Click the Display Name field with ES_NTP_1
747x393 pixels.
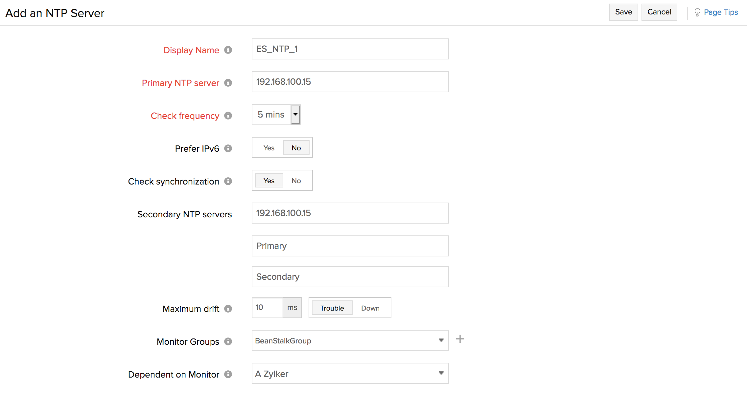350,49
